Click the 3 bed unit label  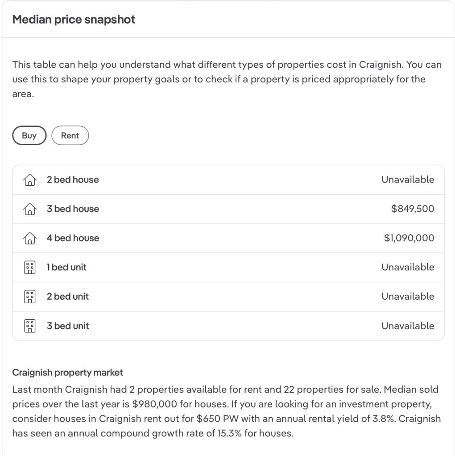68,326
